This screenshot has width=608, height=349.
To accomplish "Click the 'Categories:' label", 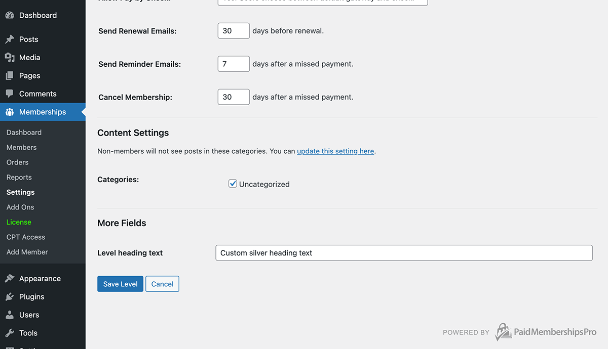I will [118, 180].
